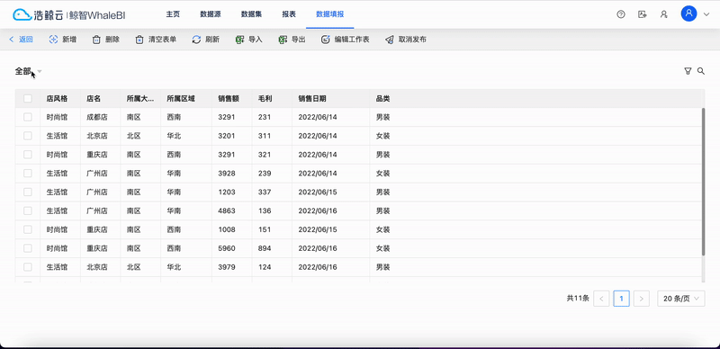Click the 取消发布 button label

pos(412,40)
